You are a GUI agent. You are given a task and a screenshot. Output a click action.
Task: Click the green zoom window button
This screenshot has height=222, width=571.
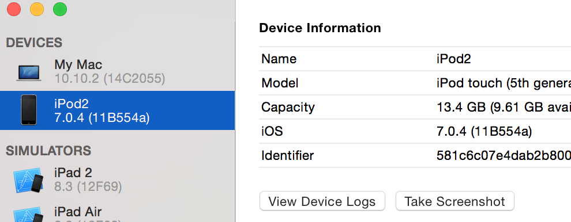[60, 9]
